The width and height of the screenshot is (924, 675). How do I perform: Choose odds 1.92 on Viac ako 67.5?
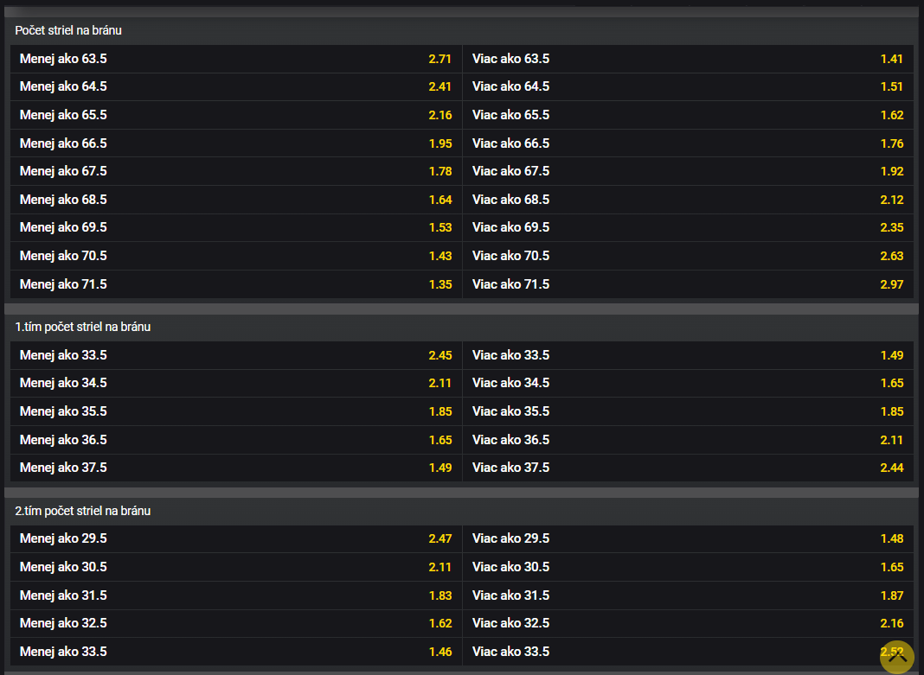coord(688,170)
